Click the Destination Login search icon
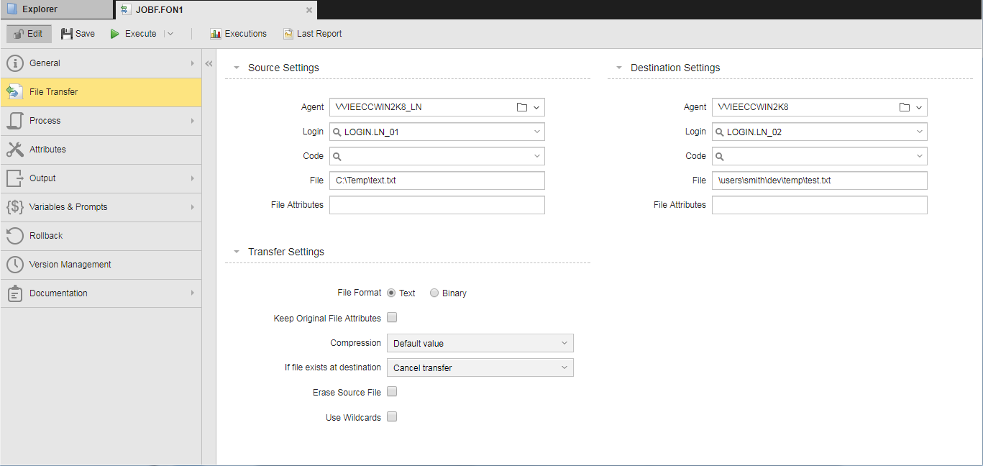Screen dimensions: 983x466 pyautogui.click(x=720, y=132)
